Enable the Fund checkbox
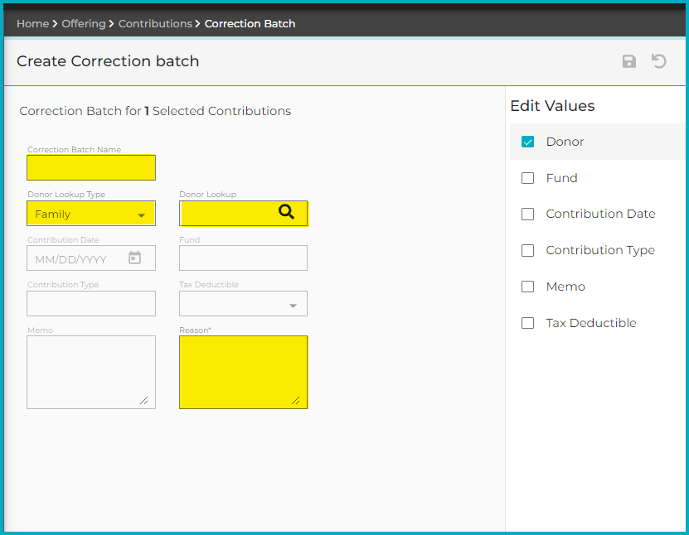Viewport: 689px width, 535px height. [x=527, y=178]
